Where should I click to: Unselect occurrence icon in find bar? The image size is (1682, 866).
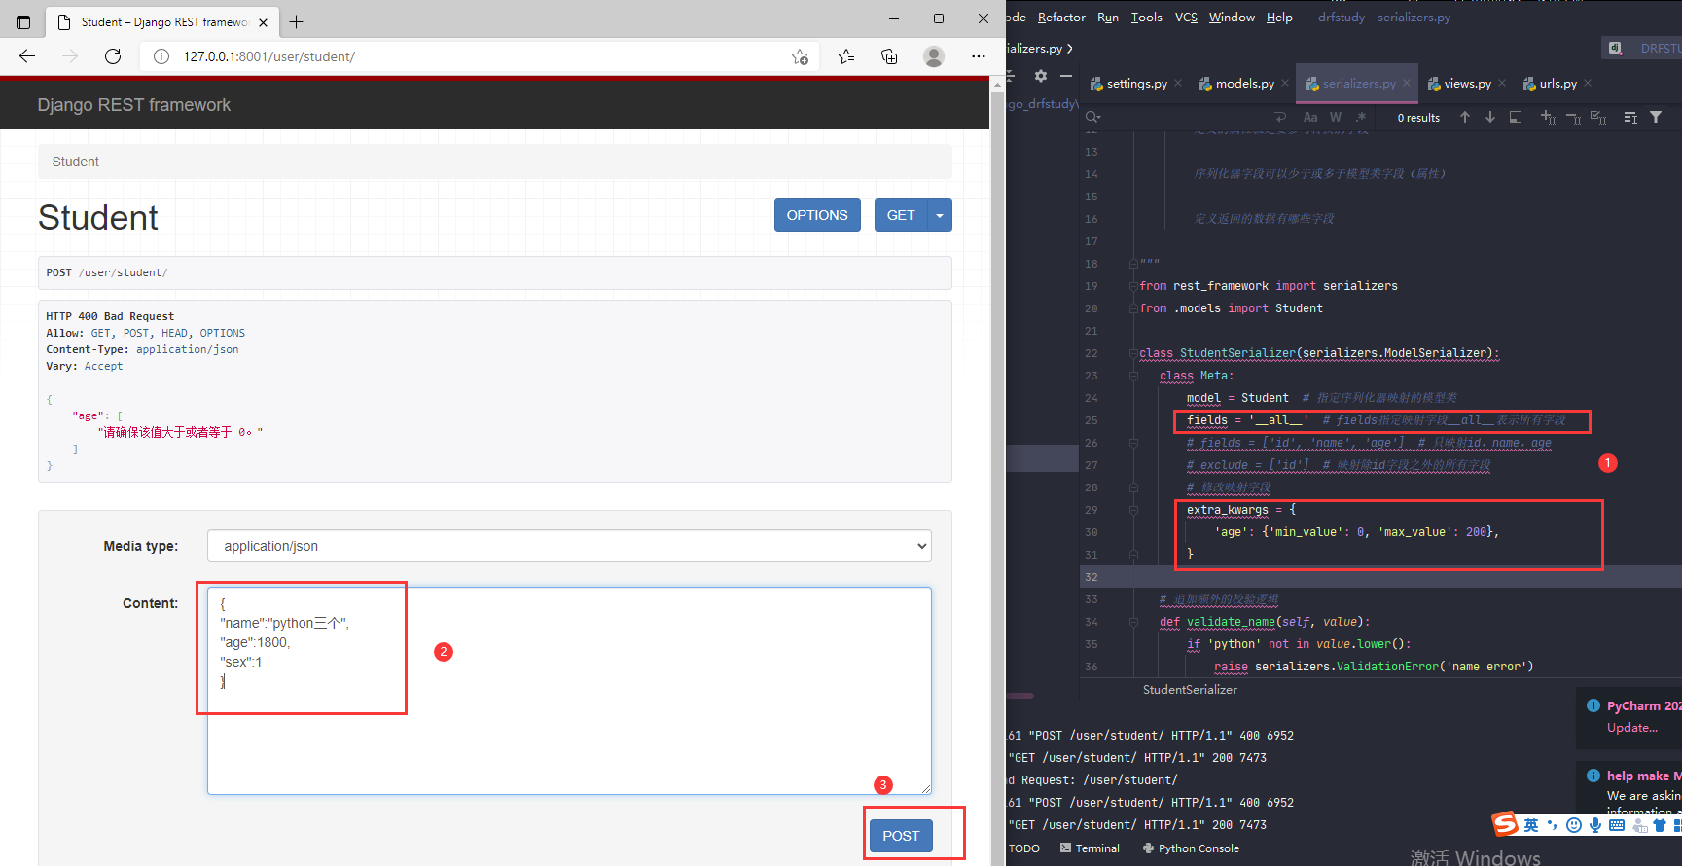coord(1573,117)
